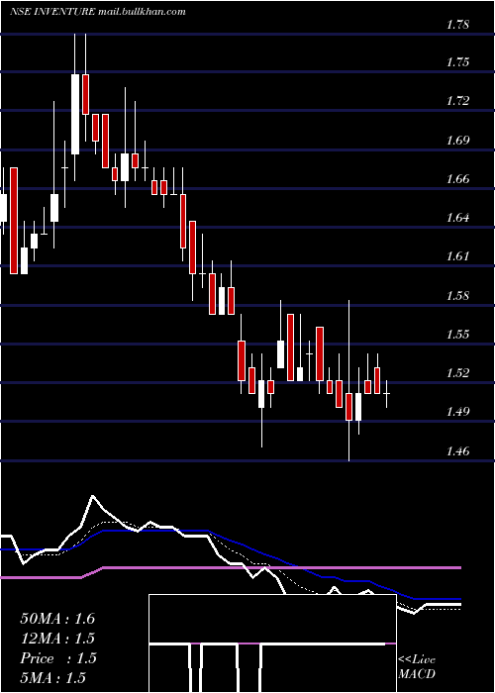The height and width of the screenshot is (693, 495).
Task: Click the <<Live MACD label
Action: pyautogui.click(x=417, y=667)
